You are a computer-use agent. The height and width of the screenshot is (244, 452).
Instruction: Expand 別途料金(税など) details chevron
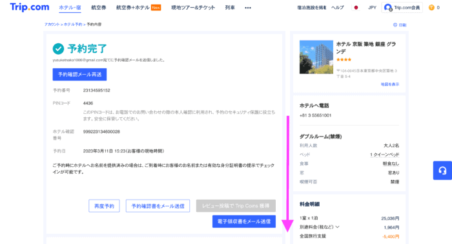[337, 227]
